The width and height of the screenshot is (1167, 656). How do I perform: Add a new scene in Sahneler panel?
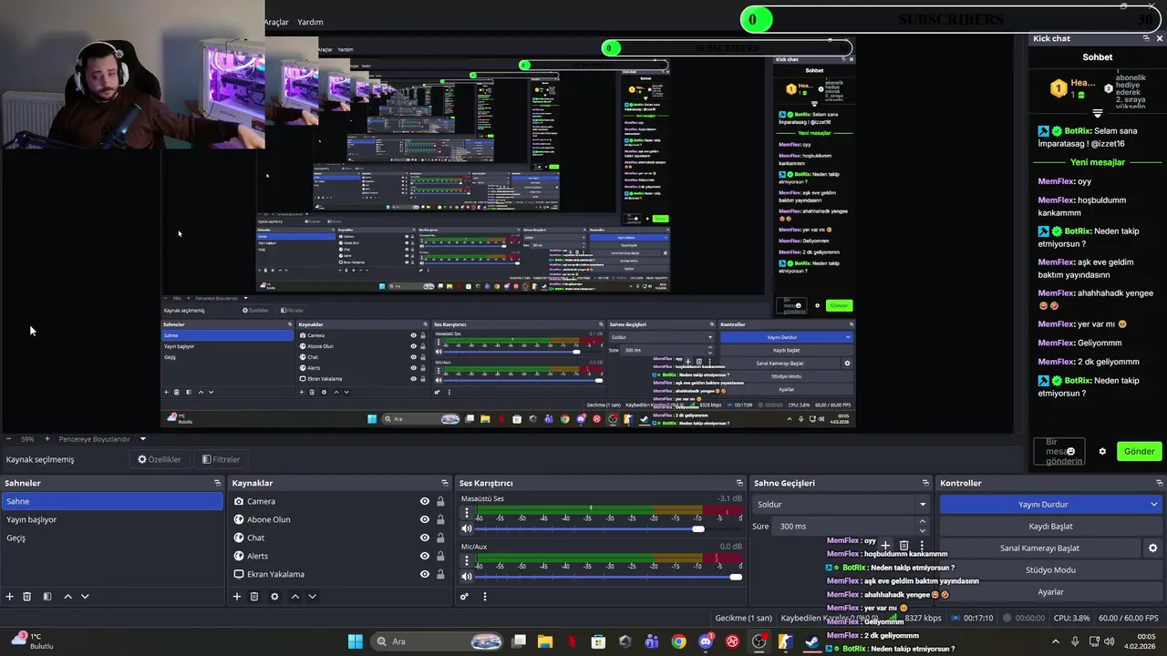(x=9, y=596)
